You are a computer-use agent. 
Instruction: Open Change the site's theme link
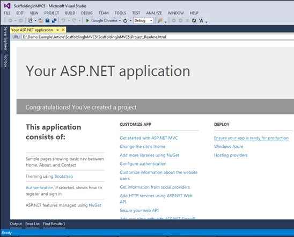tap(143, 147)
